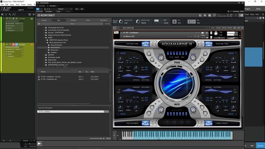Toggle the Ext tempo sync button

coord(157,21)
